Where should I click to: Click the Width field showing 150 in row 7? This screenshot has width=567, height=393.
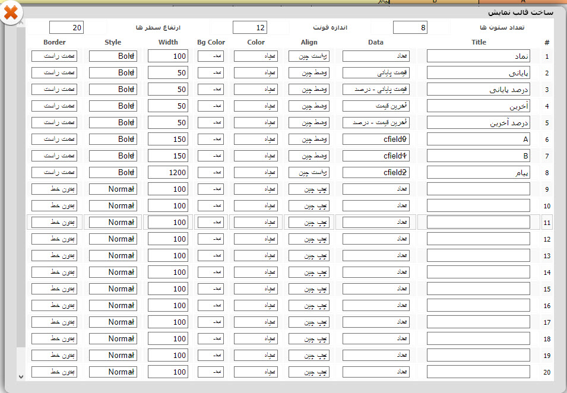167,156
